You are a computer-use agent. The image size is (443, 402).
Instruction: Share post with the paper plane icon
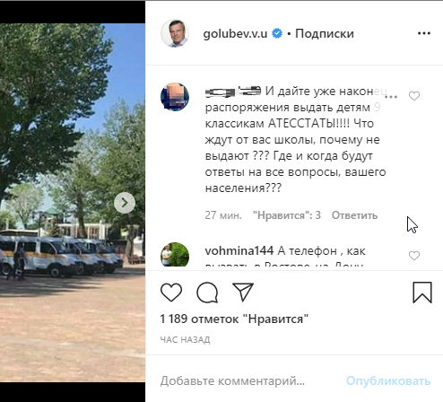tap(243, 292)
